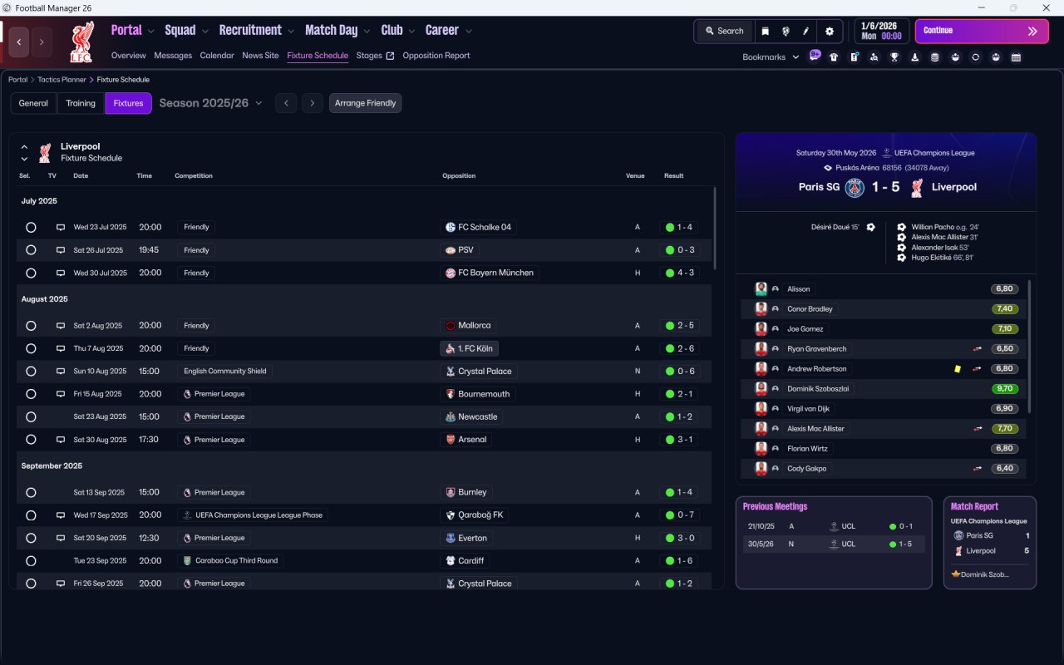Screen dimensions: 1064x665
Task: Click the 21/10/25 previous meeting row
Action: (834, 526)
